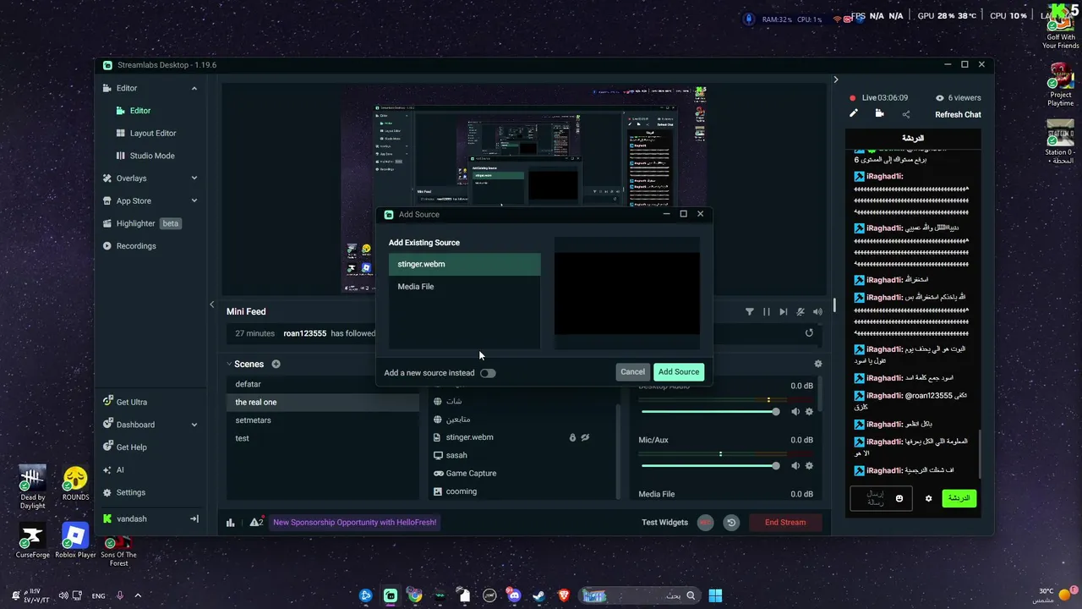This screenshot has height=609, width=1082.
Task: Adjust Mic/Aux volume slider
Action: pyautogui.click(x=710, y=466)
